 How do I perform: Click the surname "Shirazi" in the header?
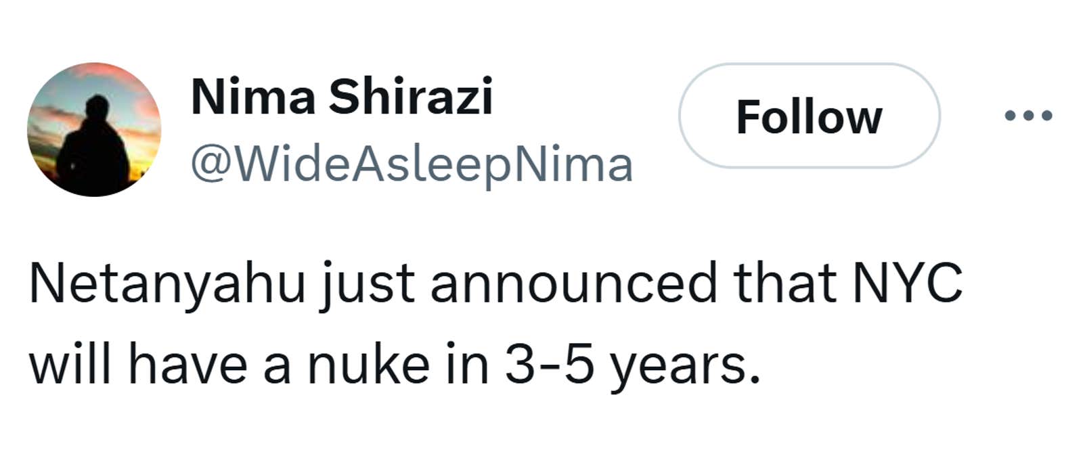[x=411, y=97]
